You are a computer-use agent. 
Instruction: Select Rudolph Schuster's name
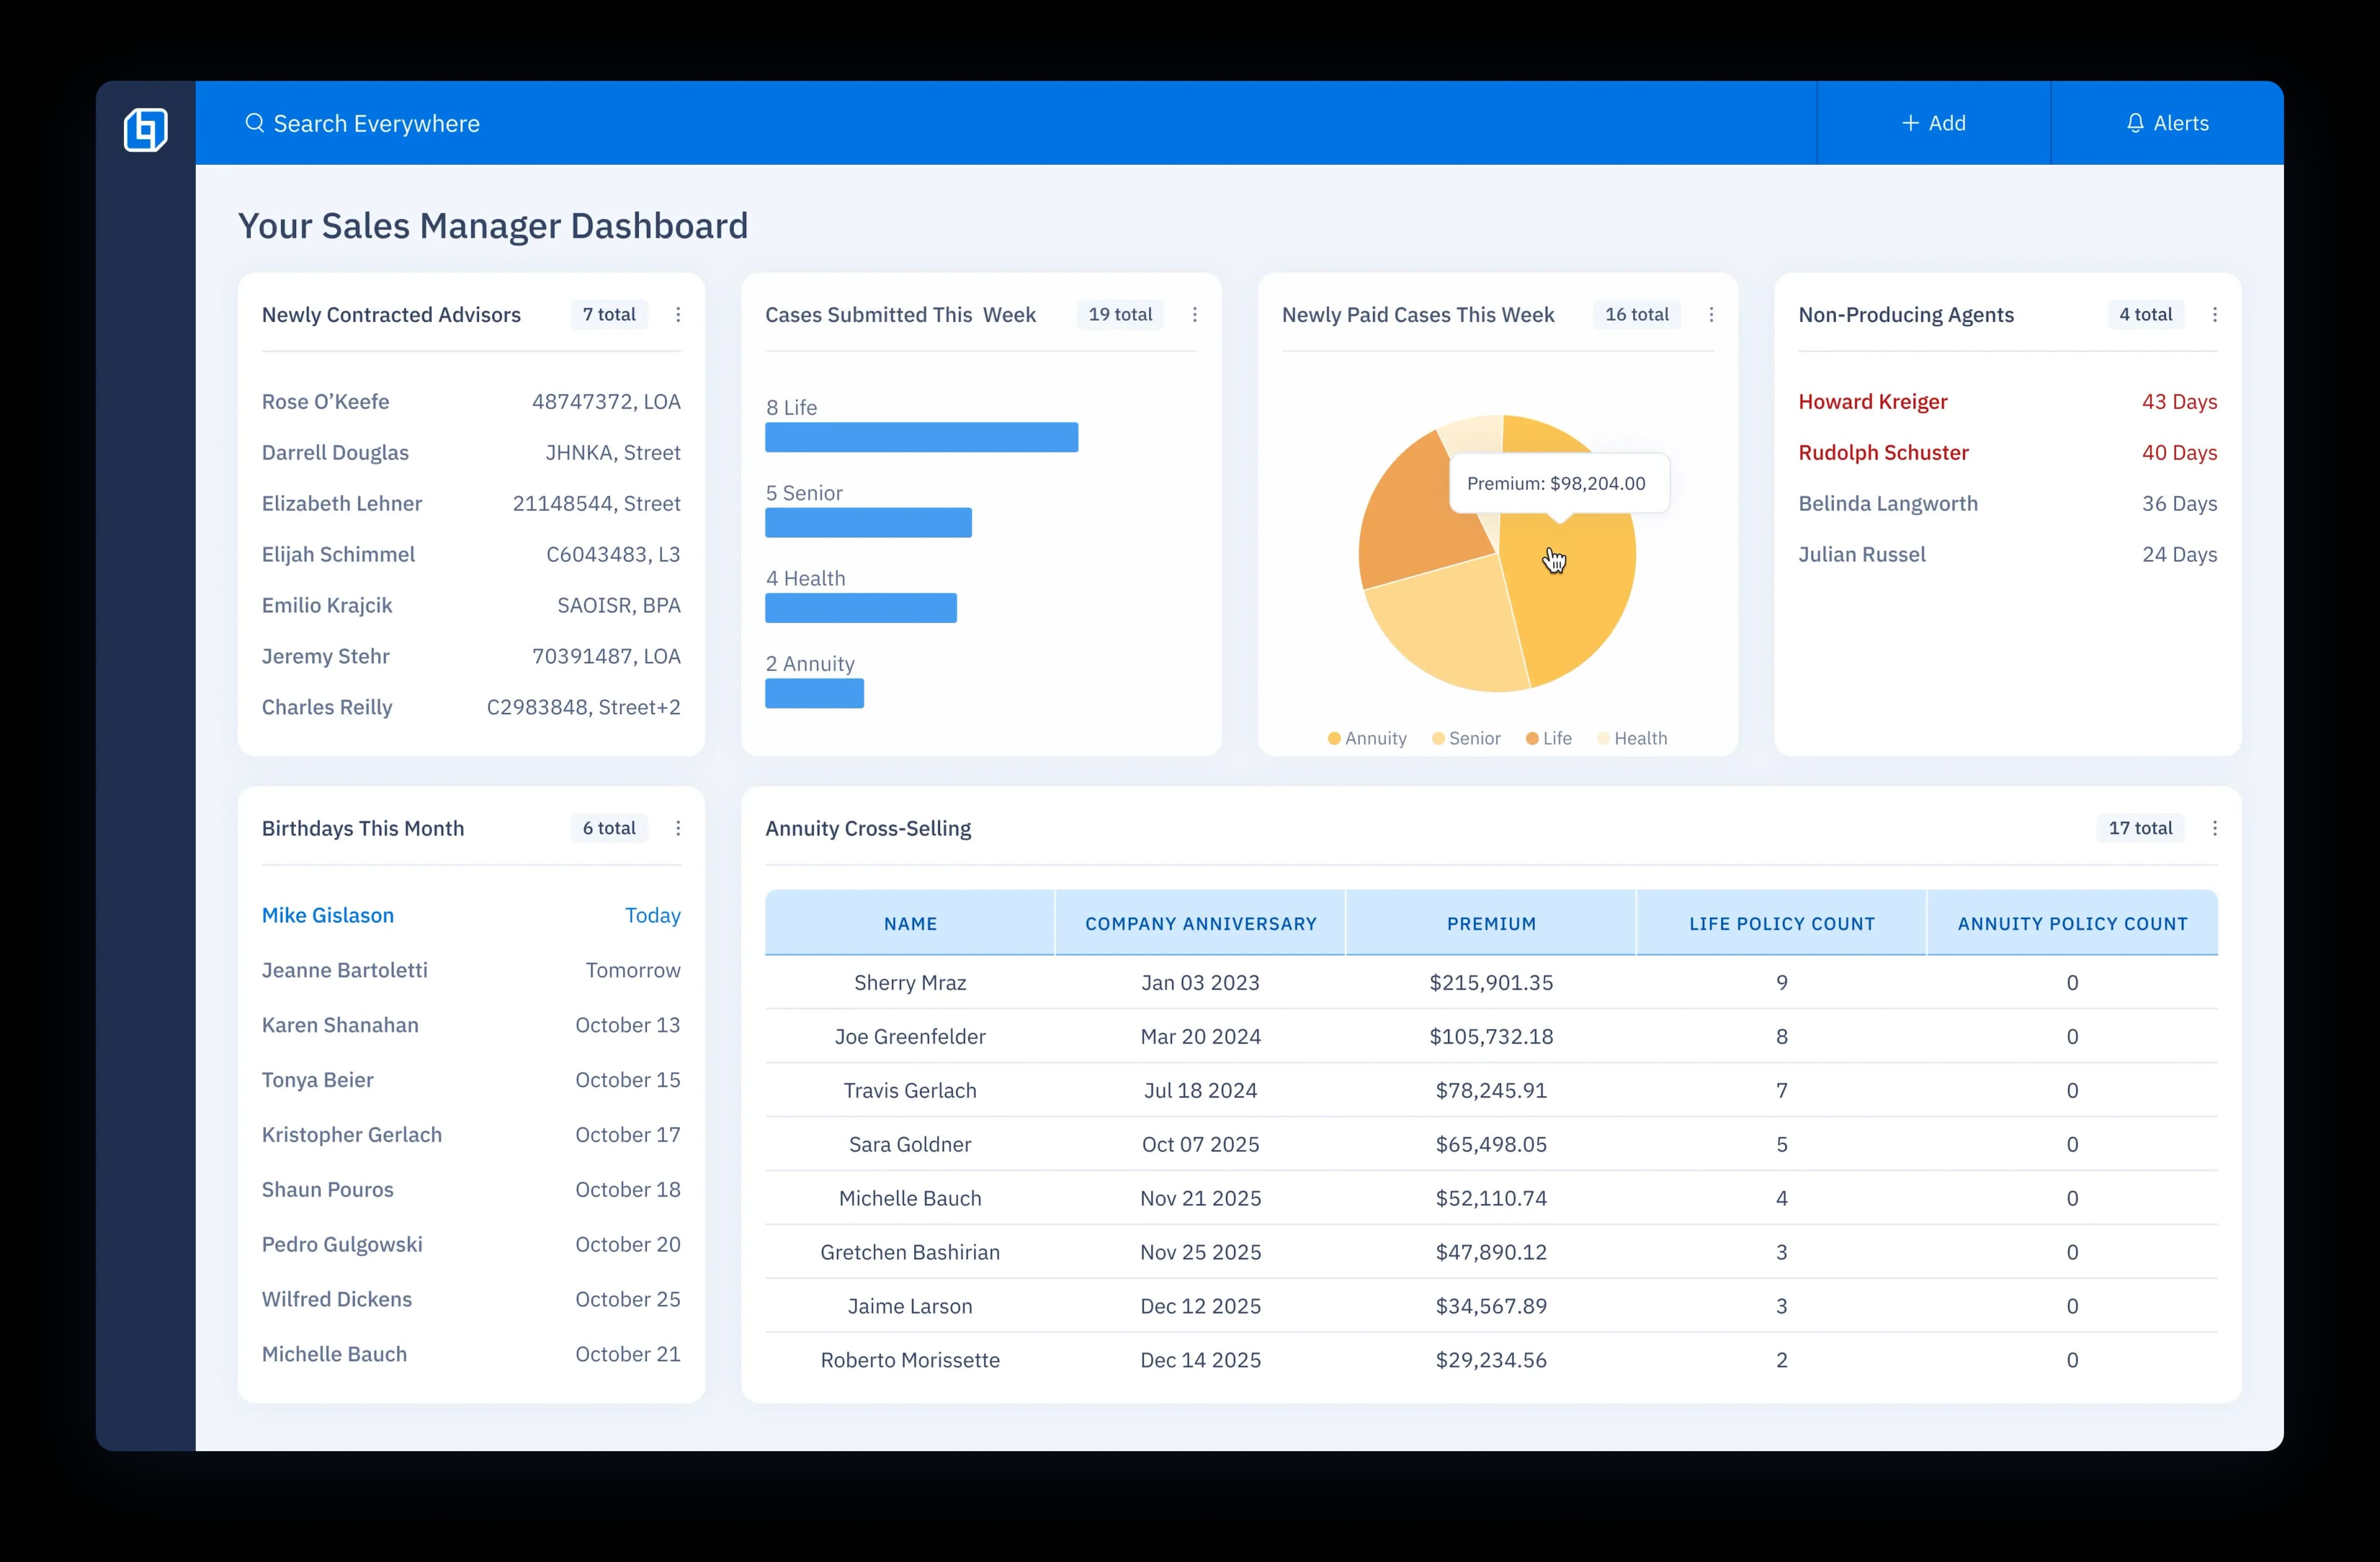[1883, 452]
